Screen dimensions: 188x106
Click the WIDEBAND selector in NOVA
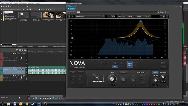(x=98, y=82)
